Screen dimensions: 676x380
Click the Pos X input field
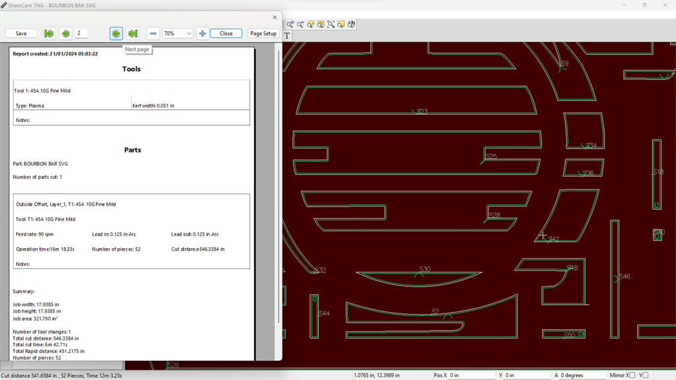tap(471, 375)
